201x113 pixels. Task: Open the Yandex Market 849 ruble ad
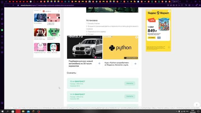coord(158,30)
